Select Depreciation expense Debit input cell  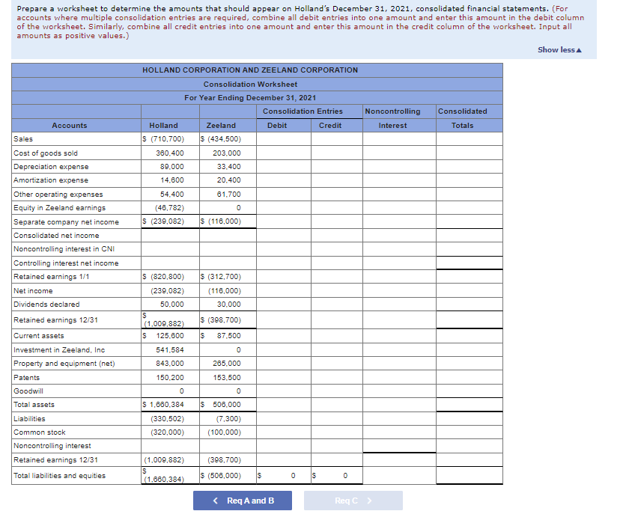[x=284, y=167]
